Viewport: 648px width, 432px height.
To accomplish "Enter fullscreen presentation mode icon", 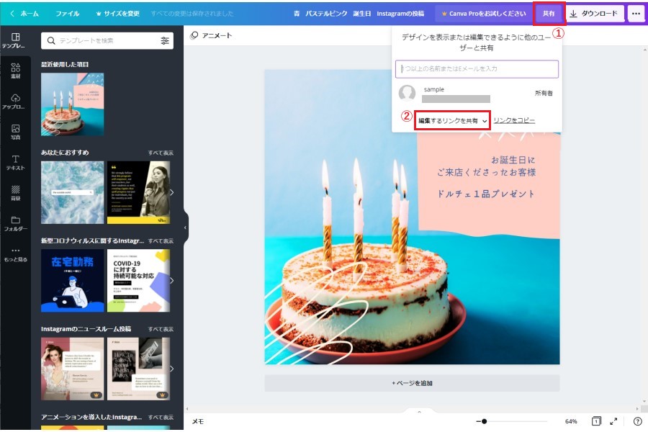I will [x=614, y=421].
